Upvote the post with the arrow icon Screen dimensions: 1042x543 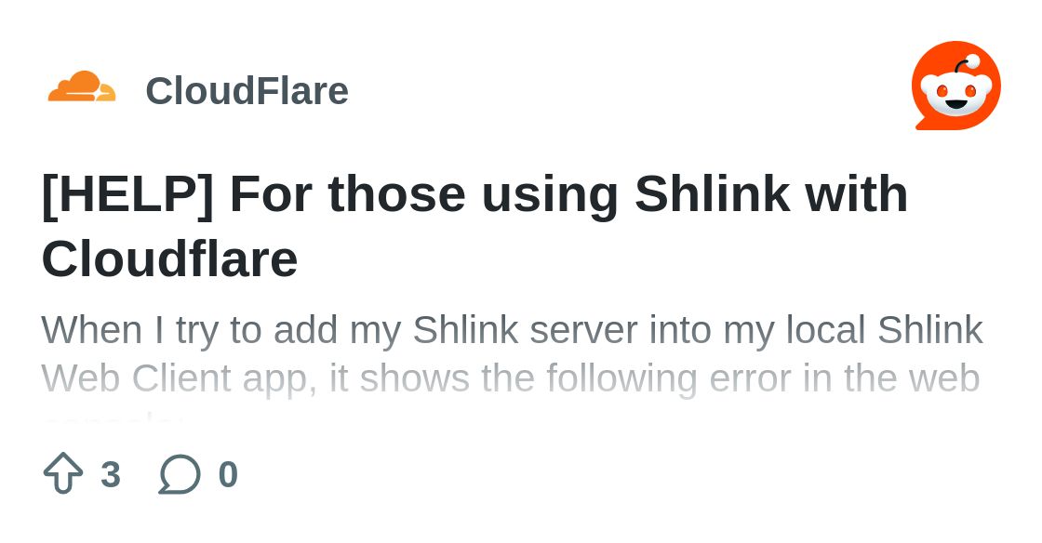63,473
